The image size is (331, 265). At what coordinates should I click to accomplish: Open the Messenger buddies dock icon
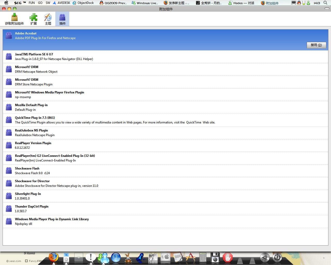tap(103, 258)
